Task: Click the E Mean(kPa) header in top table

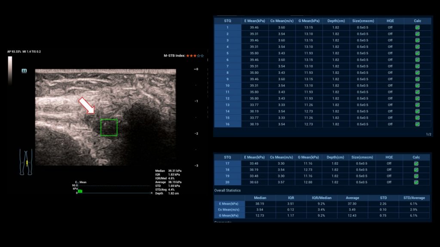Action: [x=254, y=21]
